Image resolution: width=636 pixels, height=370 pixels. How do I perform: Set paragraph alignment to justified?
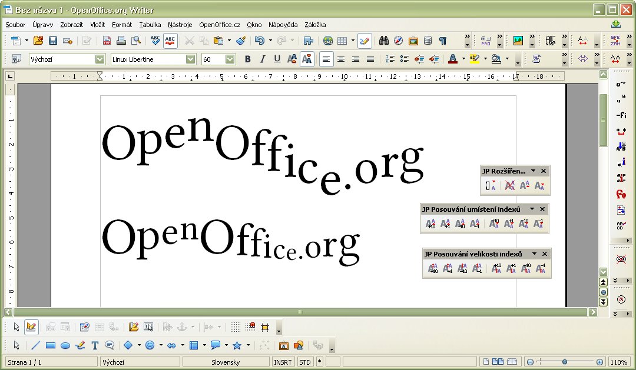click(370, 59)
